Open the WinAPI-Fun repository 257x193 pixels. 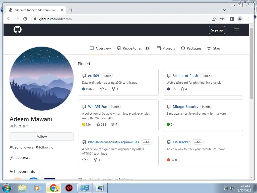tap(98, 107)
